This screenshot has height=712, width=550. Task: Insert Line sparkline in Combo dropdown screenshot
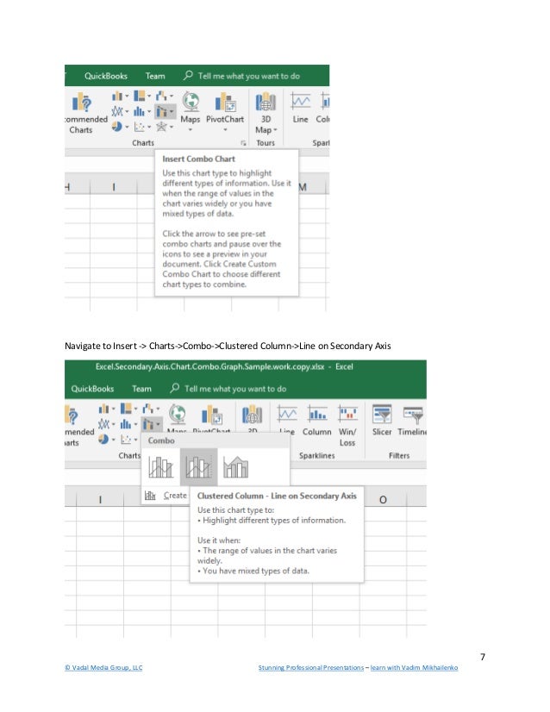click(287, 420)
